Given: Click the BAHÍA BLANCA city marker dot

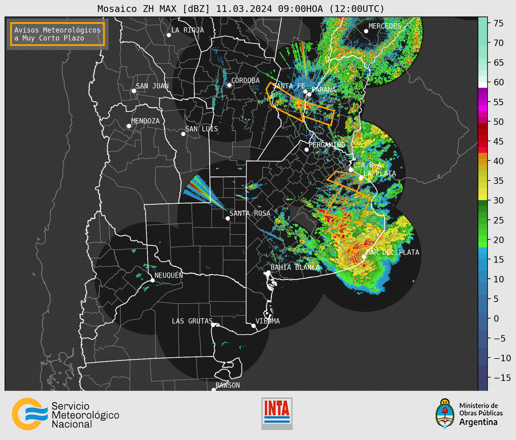Looking at the screenshot, I should point(268,272).
